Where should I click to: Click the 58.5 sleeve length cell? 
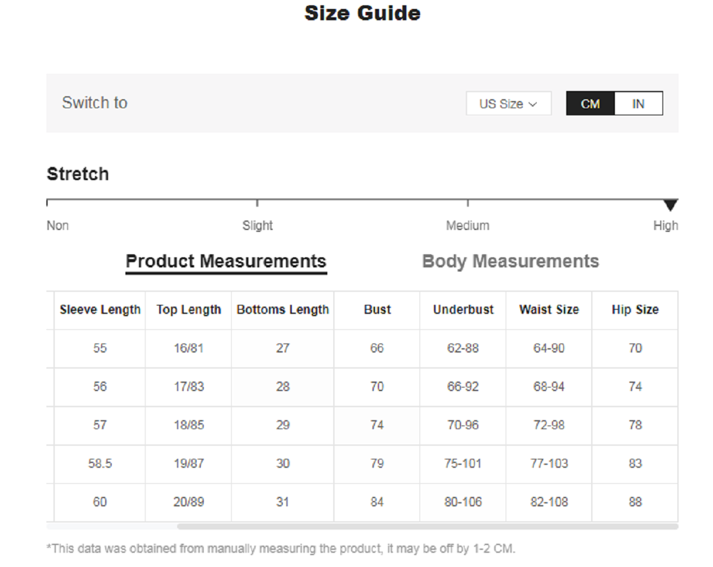point(100,464)
